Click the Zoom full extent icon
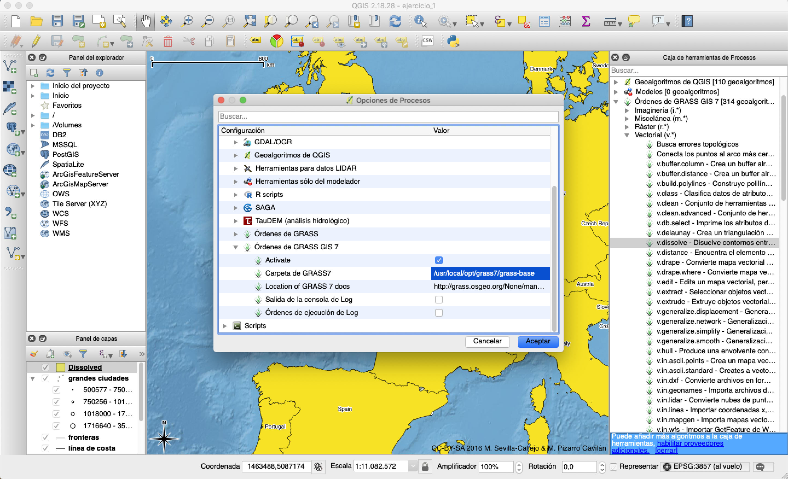 [250, 21]
